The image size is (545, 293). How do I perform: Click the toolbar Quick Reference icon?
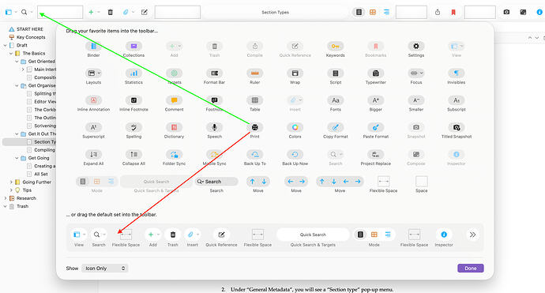pos(145,12)
